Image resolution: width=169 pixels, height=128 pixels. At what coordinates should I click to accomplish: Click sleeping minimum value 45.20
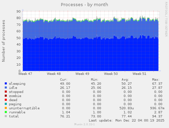pyautogui.click(x=96, y=84)
